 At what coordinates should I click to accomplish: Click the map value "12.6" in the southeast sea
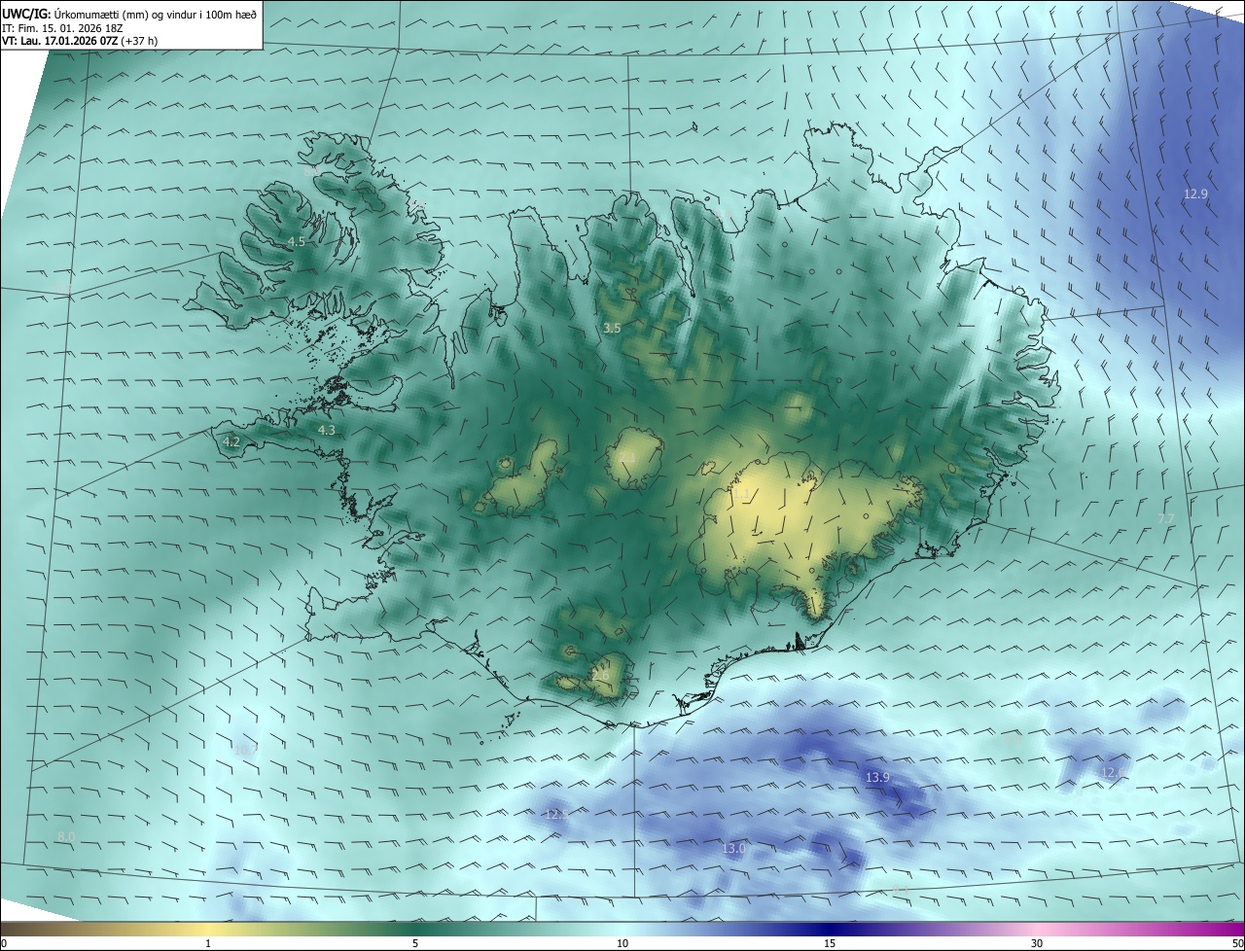[1113, 772]
